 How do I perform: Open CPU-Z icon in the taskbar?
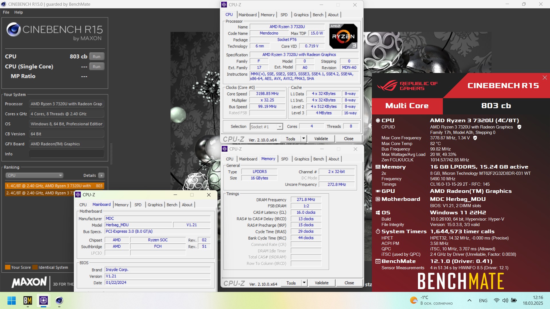(x=44, y=300)
